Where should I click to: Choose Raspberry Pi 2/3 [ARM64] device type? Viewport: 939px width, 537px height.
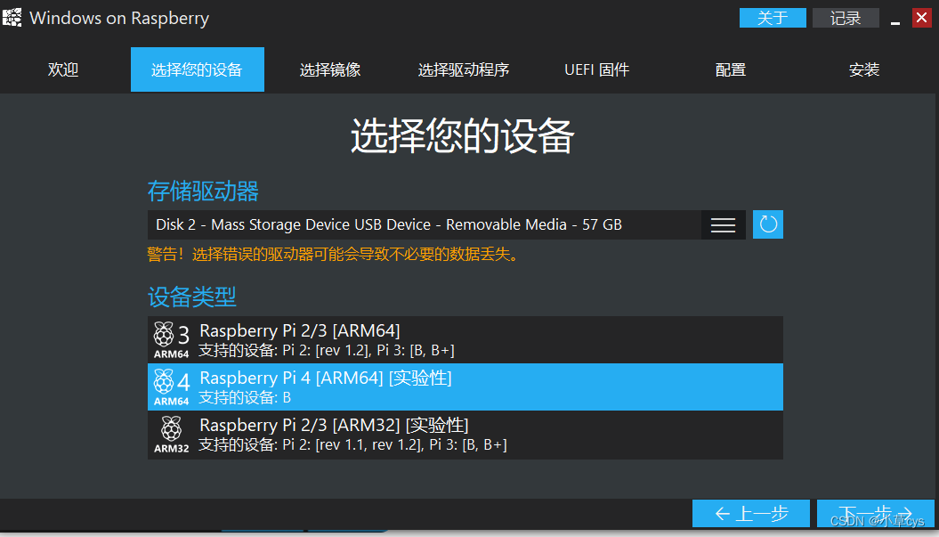pos(465,340)
